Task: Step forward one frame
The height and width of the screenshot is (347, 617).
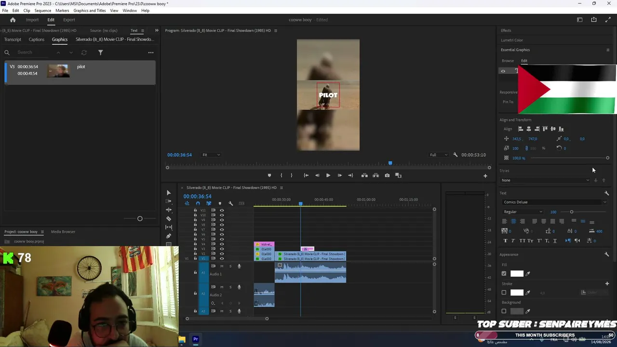Action: (x=339, y=175)
